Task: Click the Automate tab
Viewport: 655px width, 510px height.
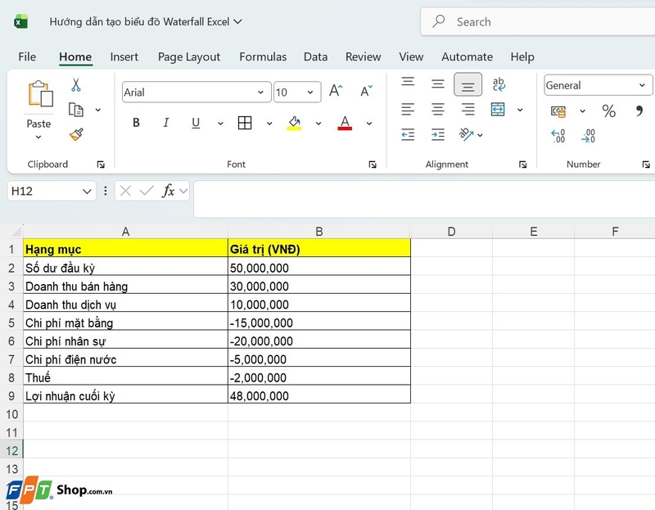Action: pyautogui.click(x=467, y=56)
